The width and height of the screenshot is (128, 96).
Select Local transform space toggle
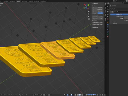coord(100,13)
